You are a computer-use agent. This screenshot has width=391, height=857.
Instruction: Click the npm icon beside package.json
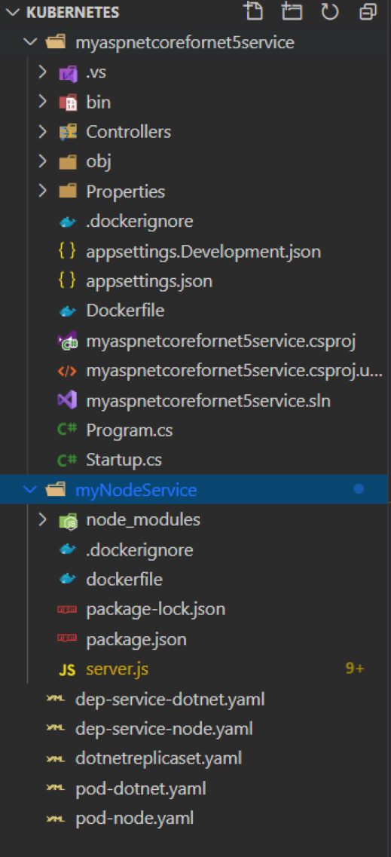67,639
